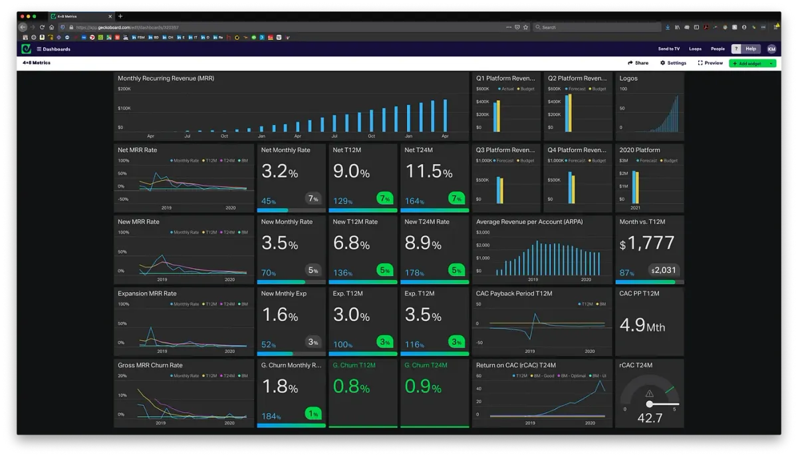This screenshot has height=457, width=798.
Task: Click the KM user avatar
Action: pyautogui.click(x=771, y=49)
